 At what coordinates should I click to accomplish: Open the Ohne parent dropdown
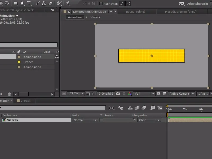[149, 120]
